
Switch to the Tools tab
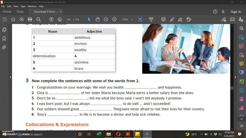pyautogui.click(x=20, y=12)
